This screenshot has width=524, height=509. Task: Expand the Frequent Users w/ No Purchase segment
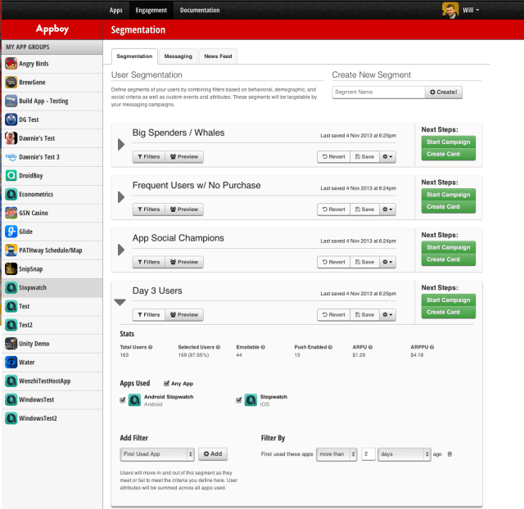(x=121, y=197)
